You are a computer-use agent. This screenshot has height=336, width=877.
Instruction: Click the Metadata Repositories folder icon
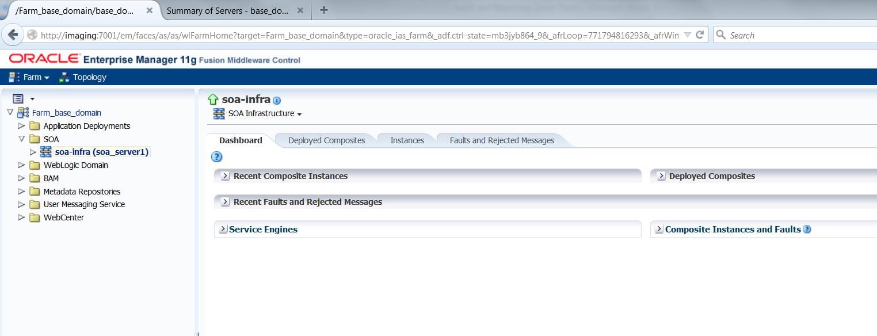35,192
